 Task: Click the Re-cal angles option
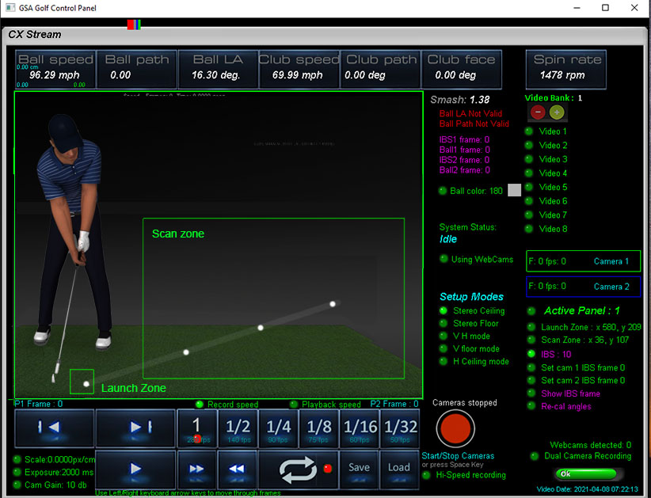pyautogui.click(x=559, y=406)
